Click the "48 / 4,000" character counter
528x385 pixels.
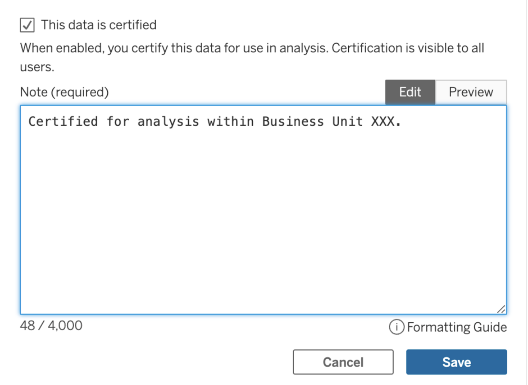click(51, 326)
